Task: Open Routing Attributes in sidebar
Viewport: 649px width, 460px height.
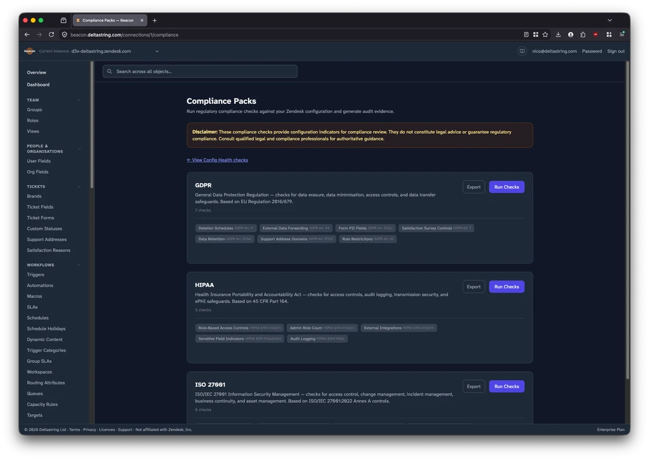Action: pyautogui.click(x=46, y=383)
